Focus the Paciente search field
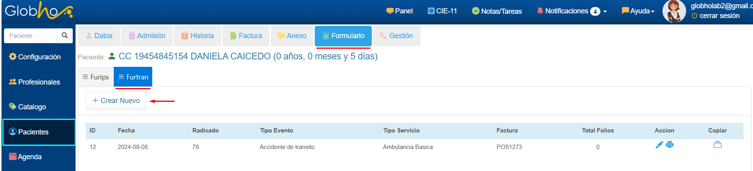 pyautogui.click(x=30, y=35)
